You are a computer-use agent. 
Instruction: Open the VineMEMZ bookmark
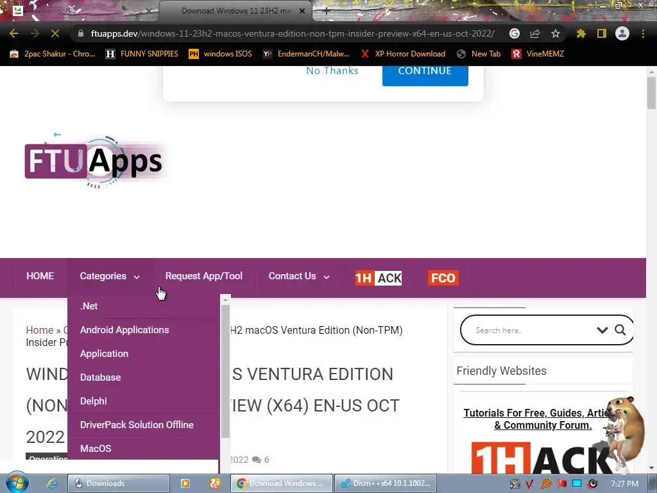click(x=538, y=54)
